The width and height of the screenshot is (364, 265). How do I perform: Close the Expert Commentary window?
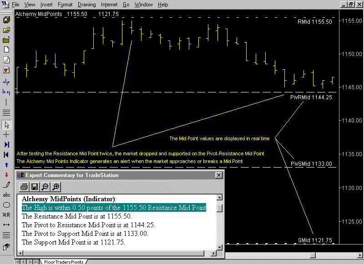click(x=219, y=175)
